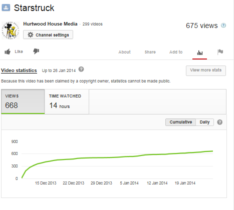Screen dimensions: 234x210
Task: Click the 300 y-axis label
Action: tap(15, 166)
